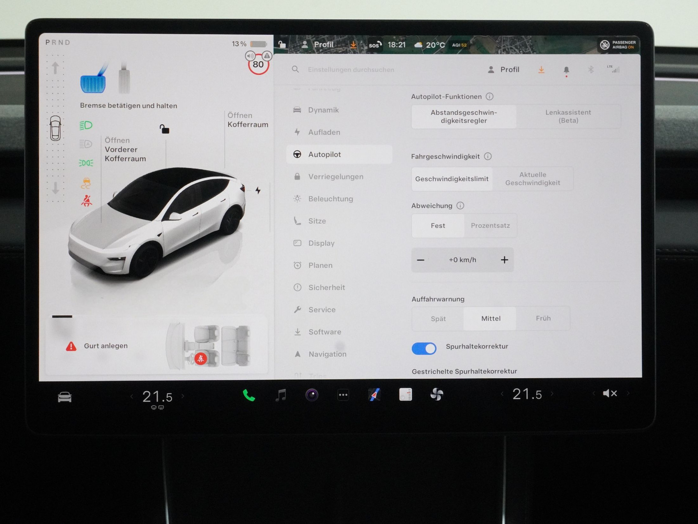Open the notifications bell icon
Image resolution: width=698 pixels, height=524 pixels.
click(x=566, y=69)
